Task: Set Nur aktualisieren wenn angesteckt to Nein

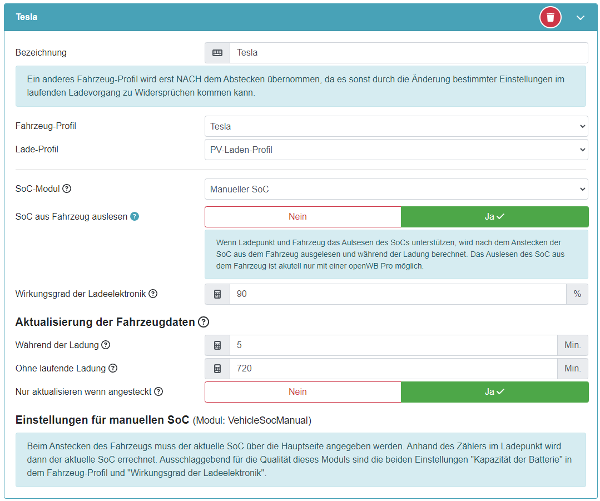Action: point(303,392)
